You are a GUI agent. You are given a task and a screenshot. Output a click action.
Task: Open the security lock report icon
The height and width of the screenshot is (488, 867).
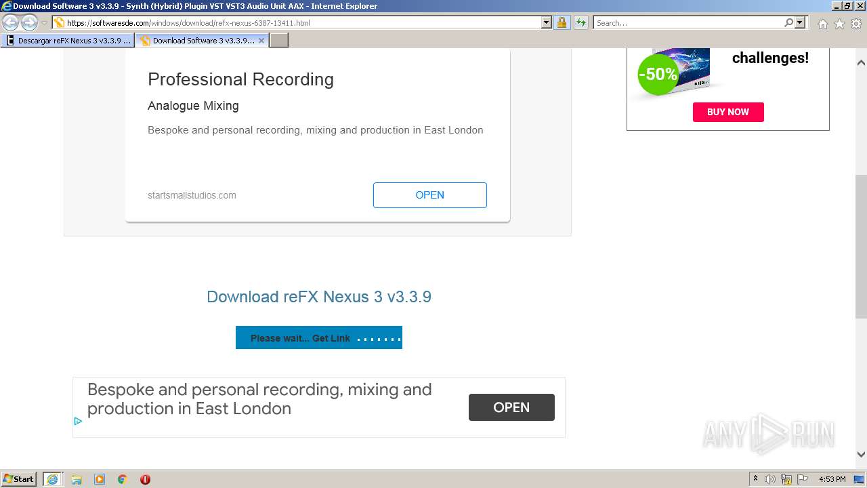coord(562,22)
